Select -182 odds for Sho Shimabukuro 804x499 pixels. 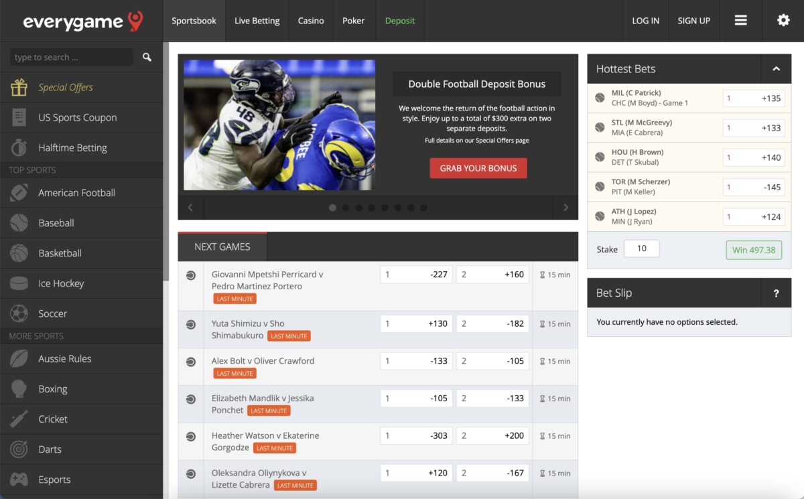tap(492, 324)
